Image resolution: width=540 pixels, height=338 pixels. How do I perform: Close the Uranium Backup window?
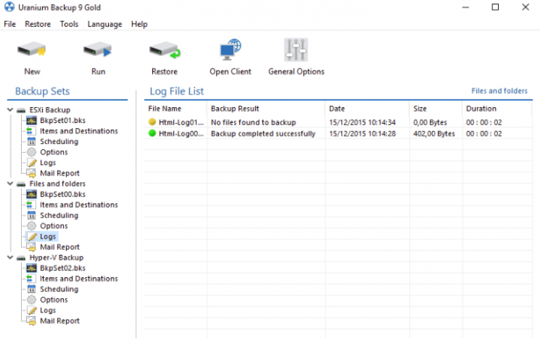[x=526, y=7]
